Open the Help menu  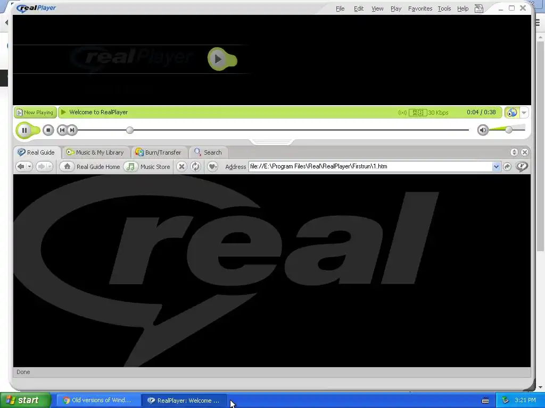(463, 8)
